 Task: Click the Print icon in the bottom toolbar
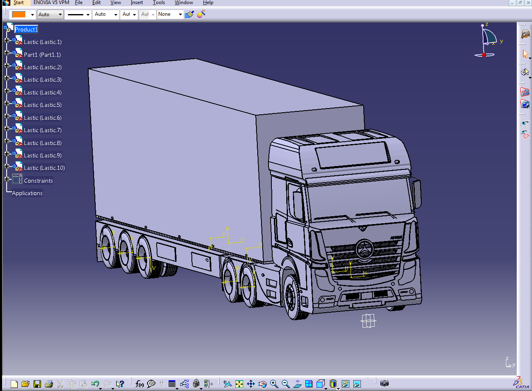[48, 384]
